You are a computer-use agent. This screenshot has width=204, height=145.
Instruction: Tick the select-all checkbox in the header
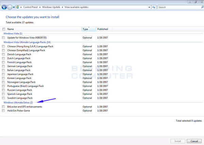tap(4, 29)
